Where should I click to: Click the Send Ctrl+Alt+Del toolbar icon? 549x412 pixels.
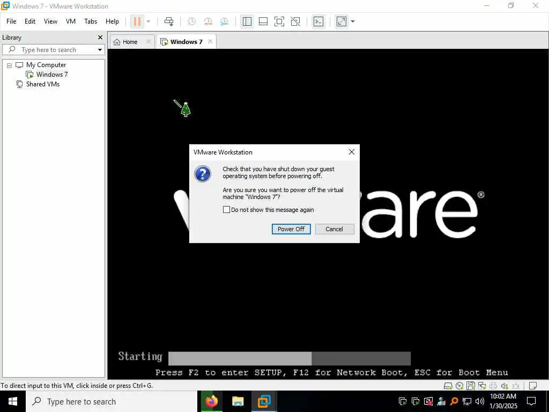click(169, 21)
